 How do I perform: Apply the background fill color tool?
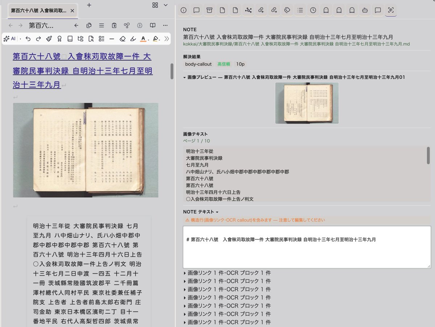(155, 38)
